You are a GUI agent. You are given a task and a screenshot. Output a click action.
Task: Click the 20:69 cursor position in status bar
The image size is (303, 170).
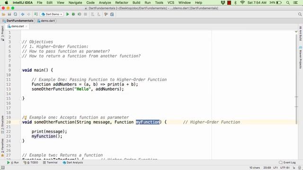(267, 168)
